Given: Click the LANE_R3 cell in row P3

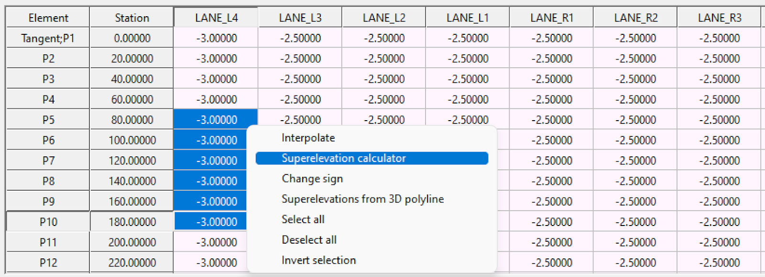Looking at the screenshot, I should [x=719, y=79].
